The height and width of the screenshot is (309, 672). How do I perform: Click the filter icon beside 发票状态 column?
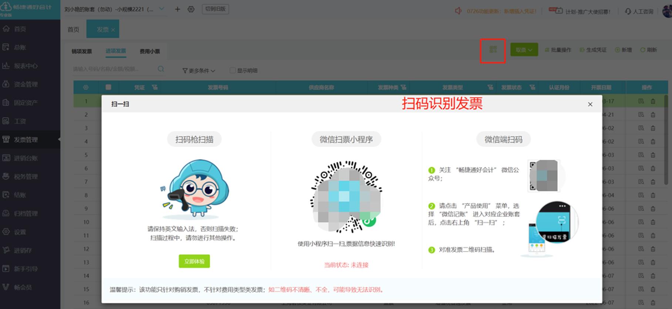[532, 88]
